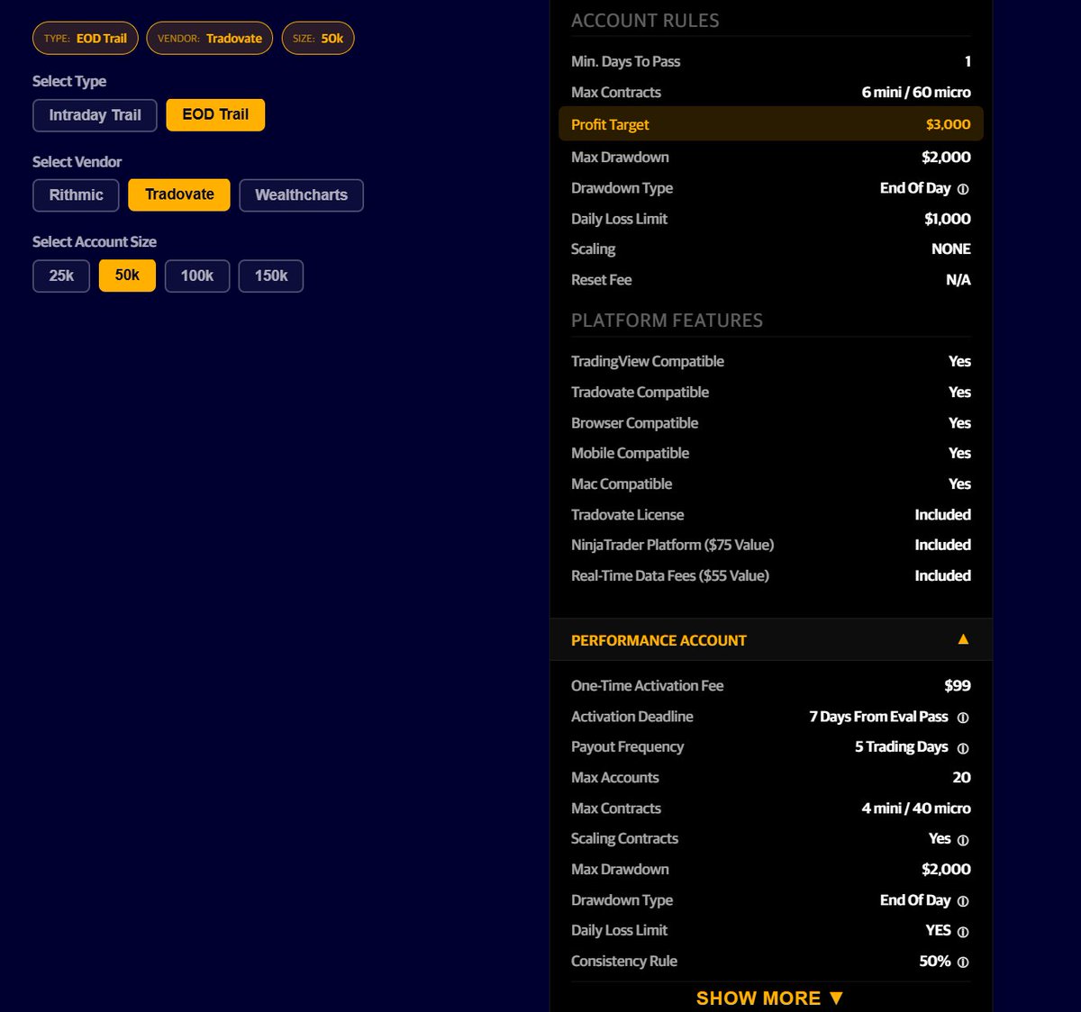
Task: Click the TYPE: EOD Trail summary chip
Action: pos(86,38)
